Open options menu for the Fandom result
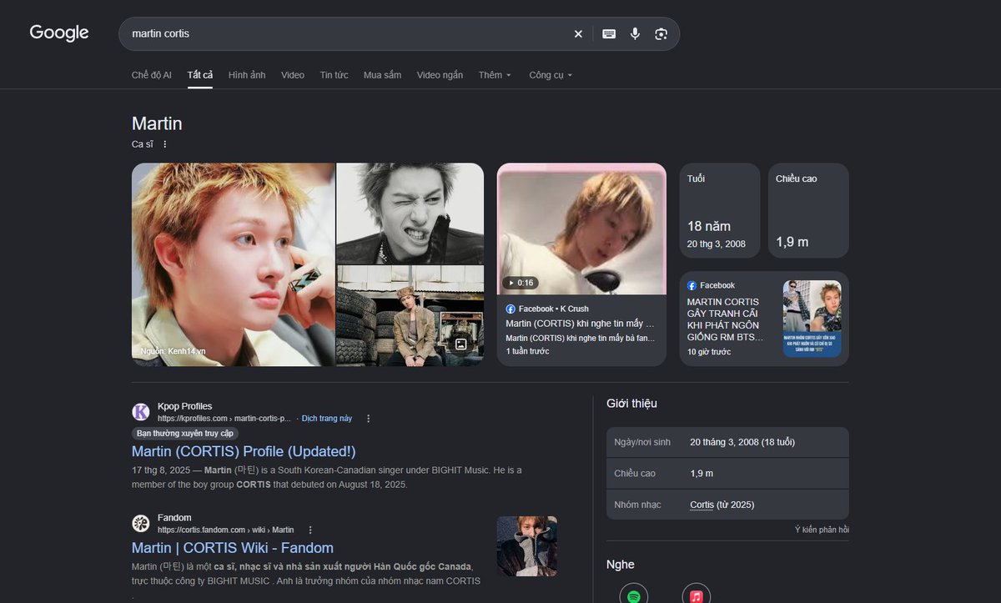 310,530
